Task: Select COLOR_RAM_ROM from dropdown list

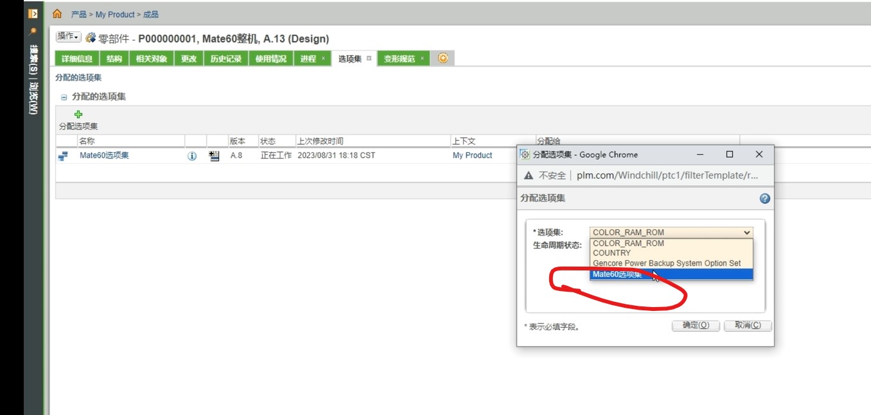Action: point(671,243)
